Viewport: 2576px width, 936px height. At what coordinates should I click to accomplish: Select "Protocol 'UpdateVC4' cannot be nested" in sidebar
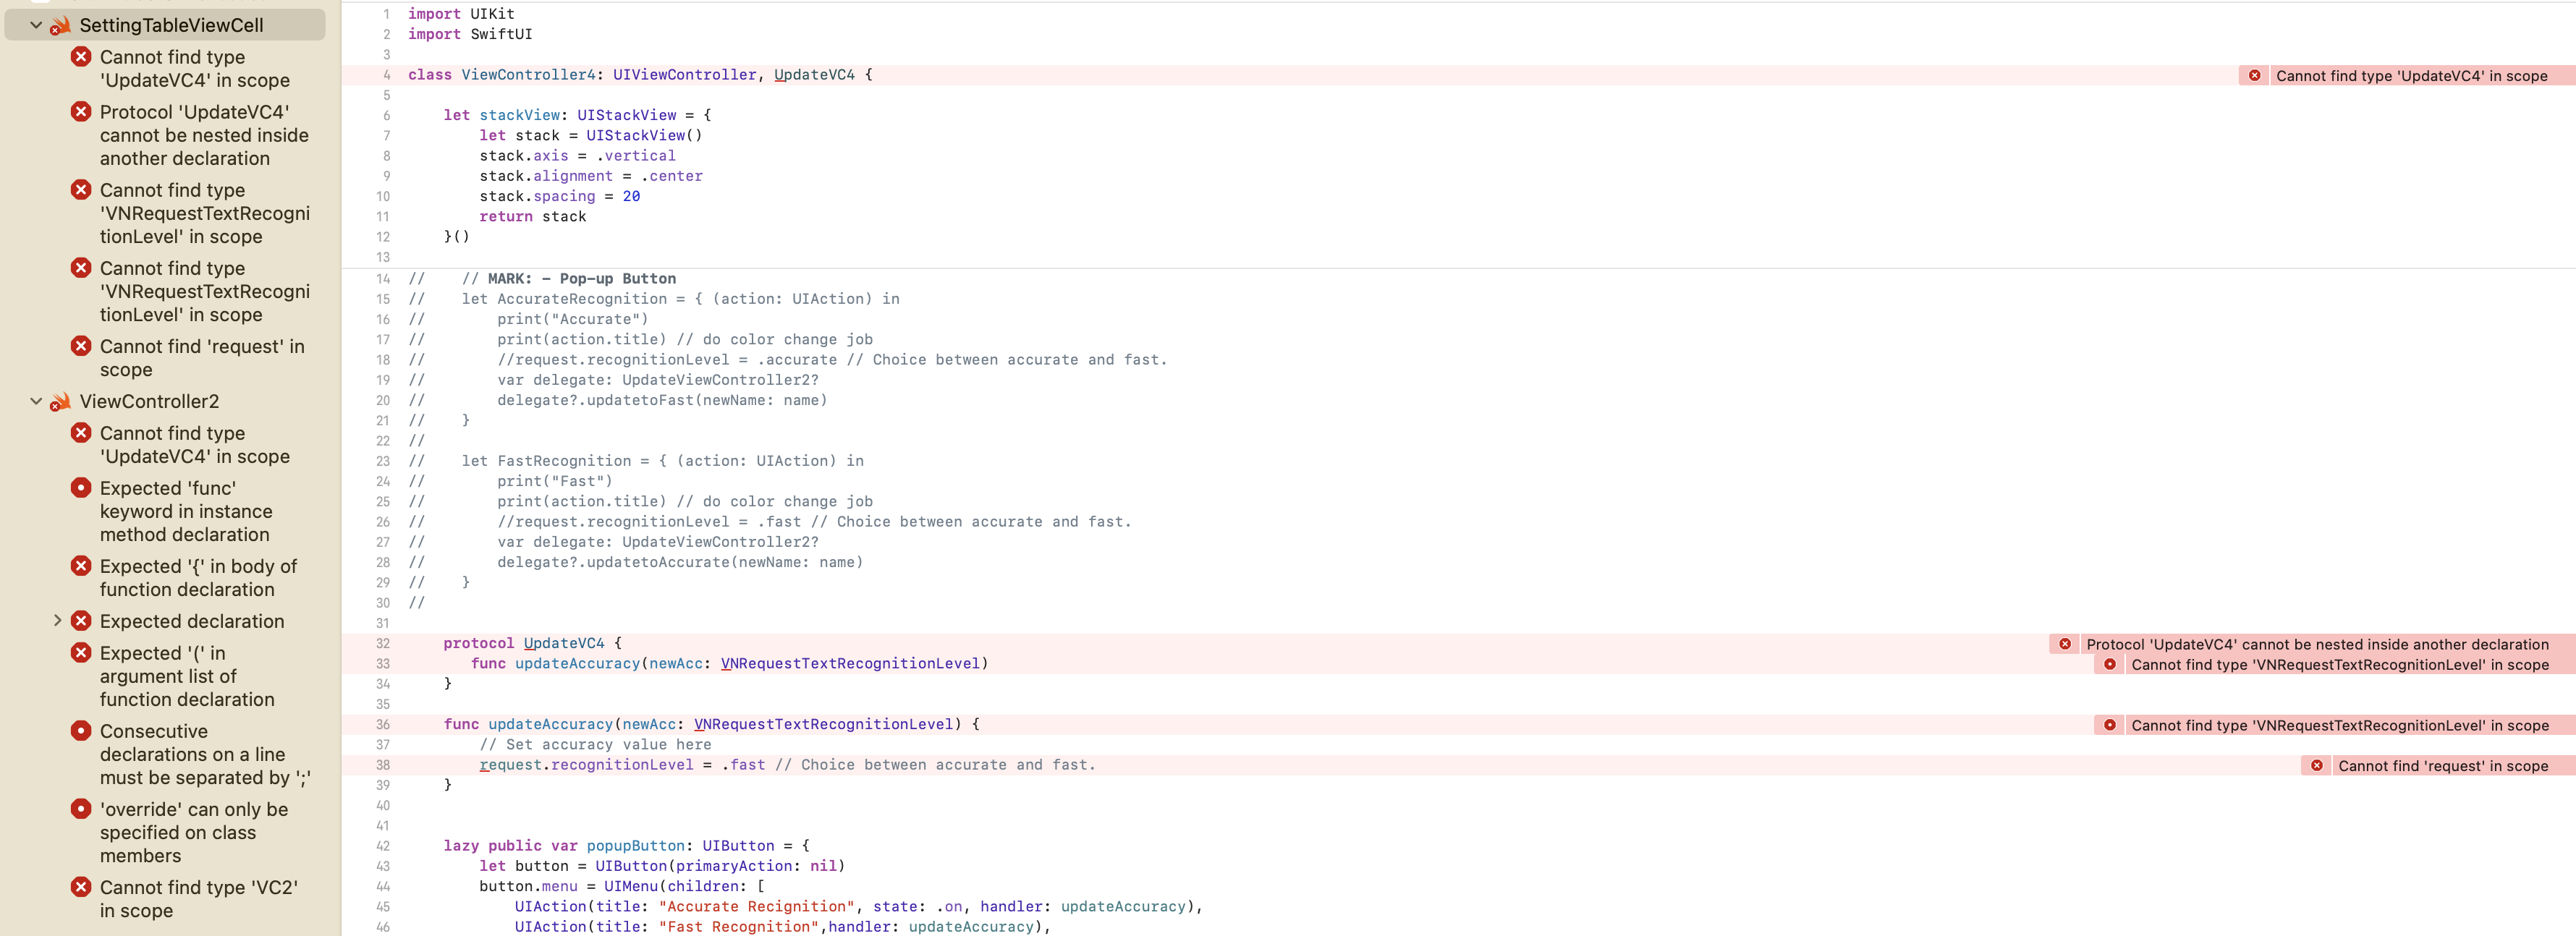tap(203, 135)
